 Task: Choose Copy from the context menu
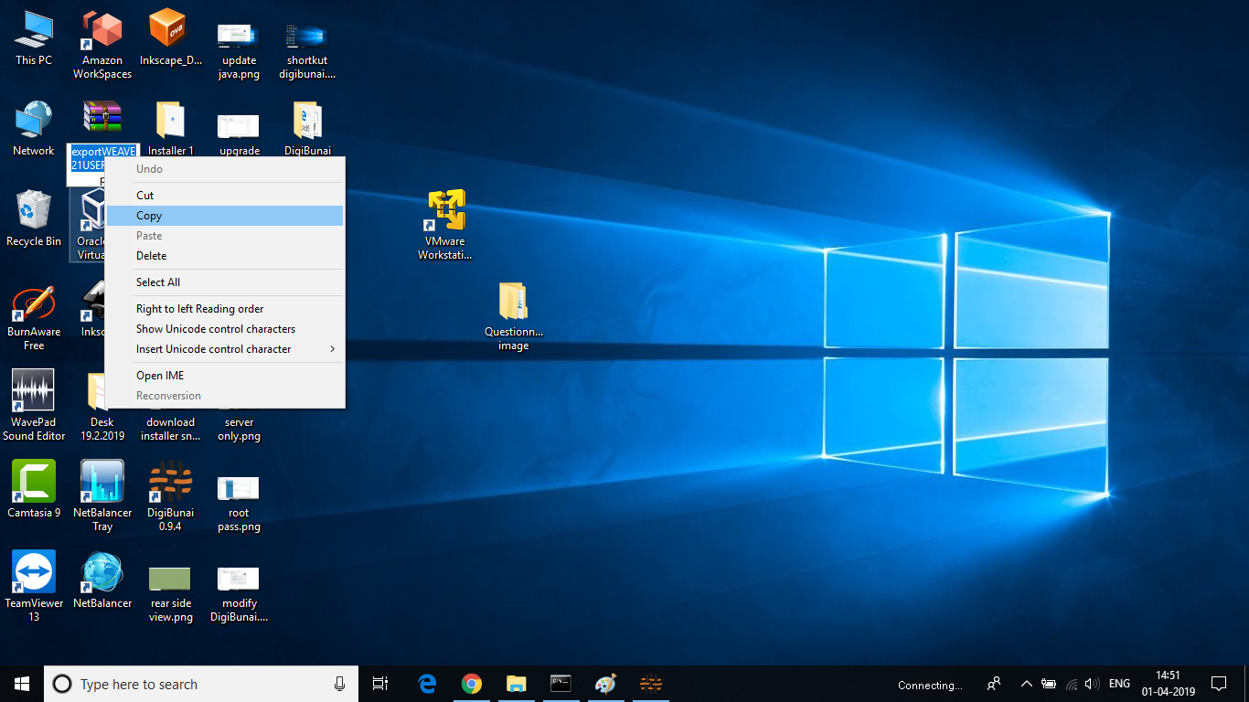pos(149,216)
